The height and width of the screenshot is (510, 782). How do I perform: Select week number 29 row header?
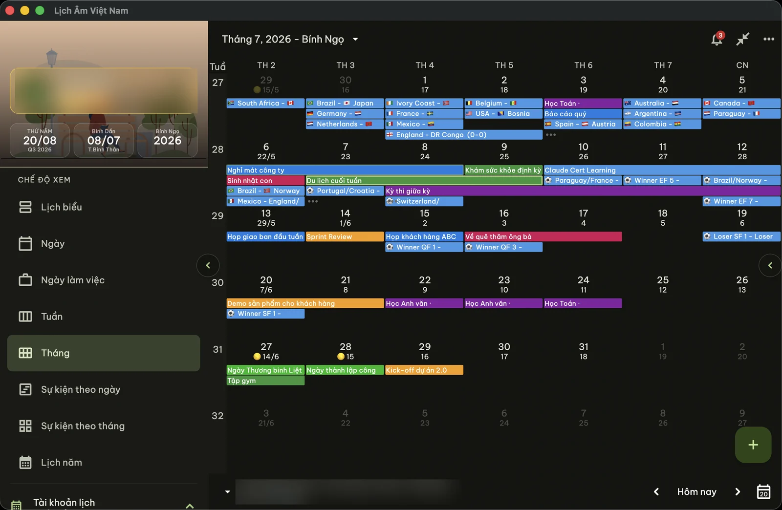(217, 216)
